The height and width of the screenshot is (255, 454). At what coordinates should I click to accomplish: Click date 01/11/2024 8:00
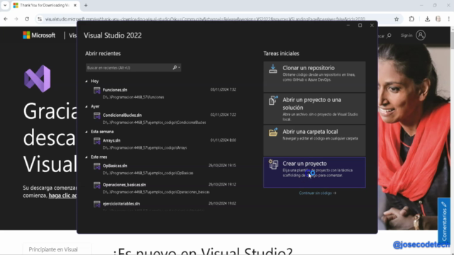click(x=223, y=140)
